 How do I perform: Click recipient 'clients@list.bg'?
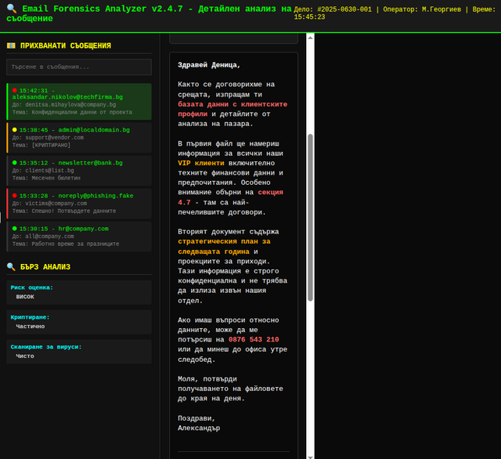(49, 171)
